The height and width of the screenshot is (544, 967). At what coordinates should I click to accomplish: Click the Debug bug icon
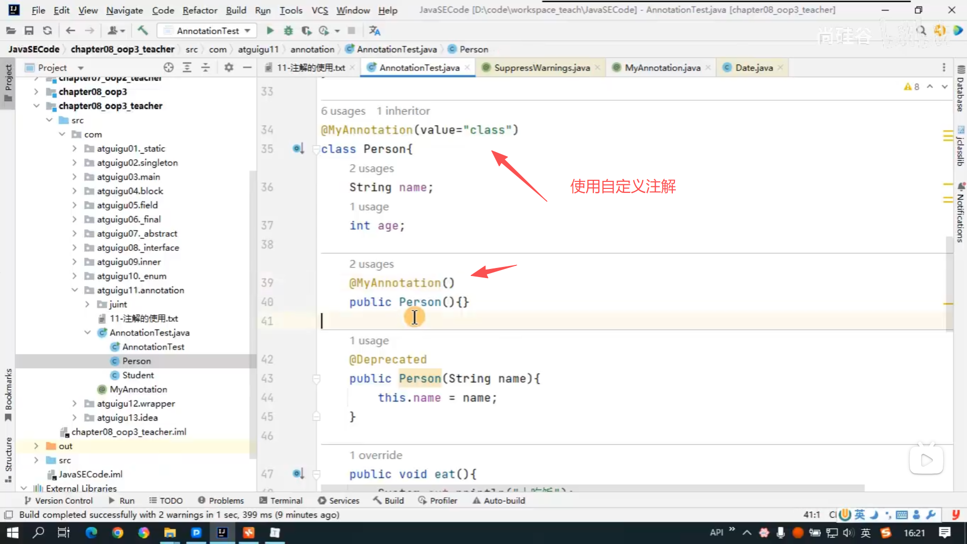(288, 31)
